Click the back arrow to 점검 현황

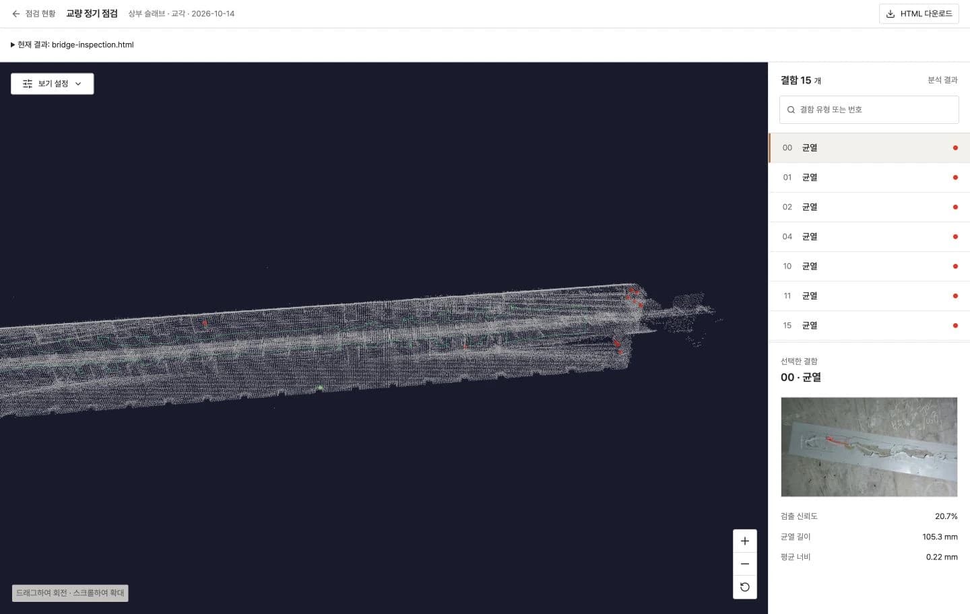pyautogui.click(x=15, y=13)
